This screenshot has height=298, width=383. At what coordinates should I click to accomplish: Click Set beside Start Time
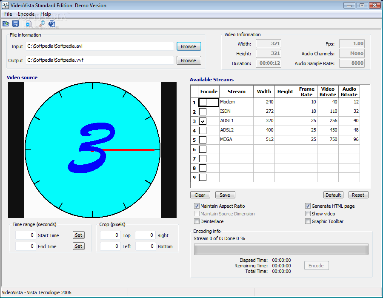click(x=79, y=235)
